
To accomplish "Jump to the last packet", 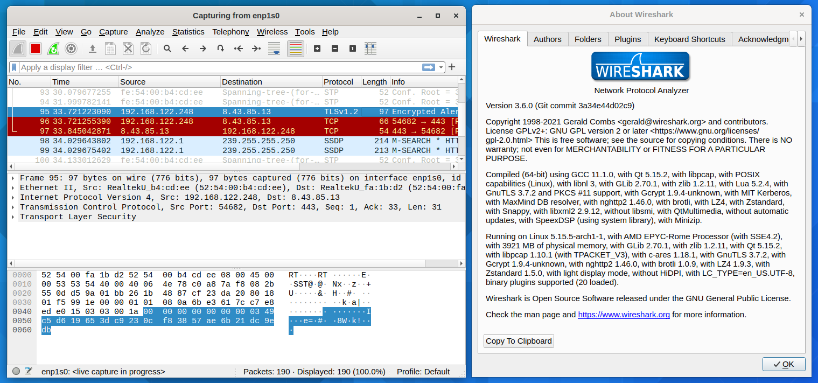I will (256, 48).
